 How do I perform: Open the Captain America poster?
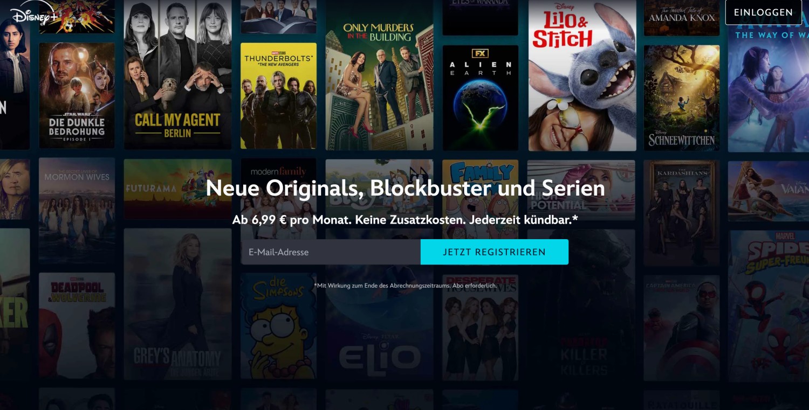click(x=682, y=328)
